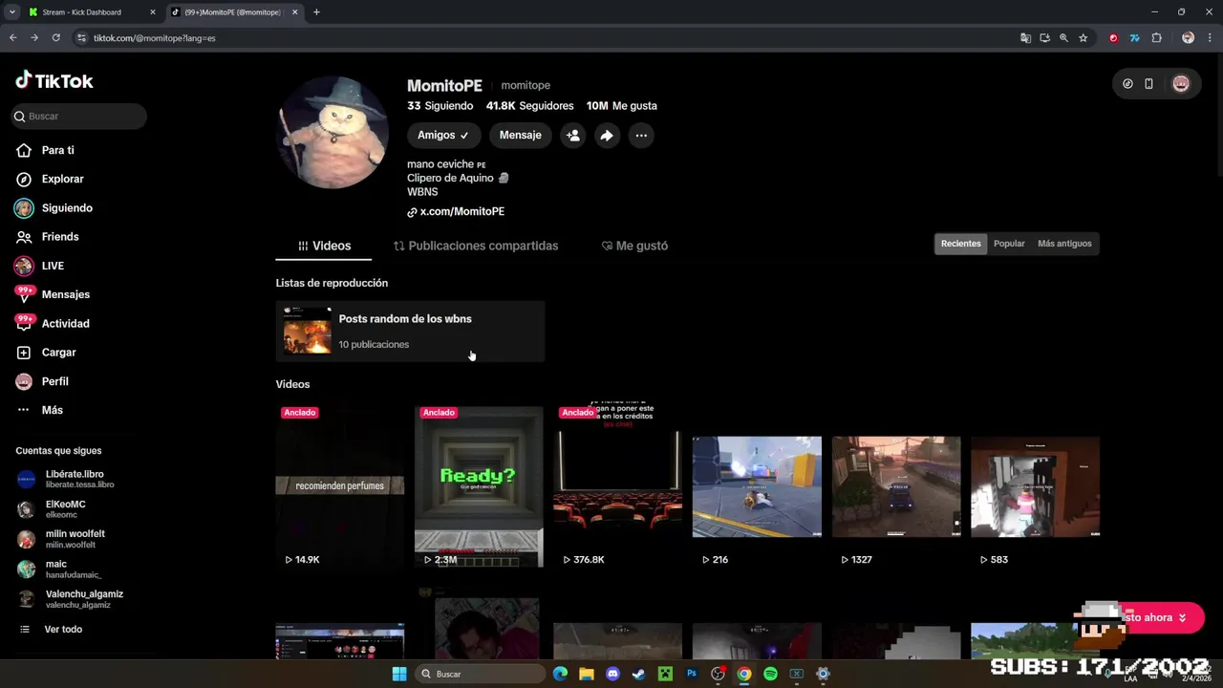The width and height of the screenshot is (1223, 688).
Task: Click the add-user suggested accounts icon
Action: [x=572, y=135]
